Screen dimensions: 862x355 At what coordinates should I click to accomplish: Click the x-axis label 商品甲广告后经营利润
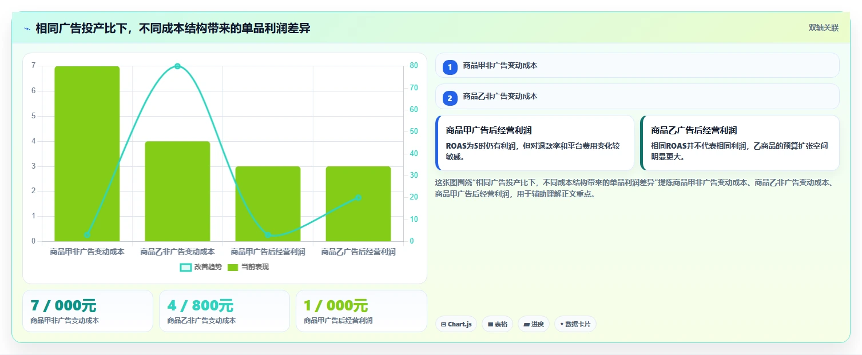[268, 252]
